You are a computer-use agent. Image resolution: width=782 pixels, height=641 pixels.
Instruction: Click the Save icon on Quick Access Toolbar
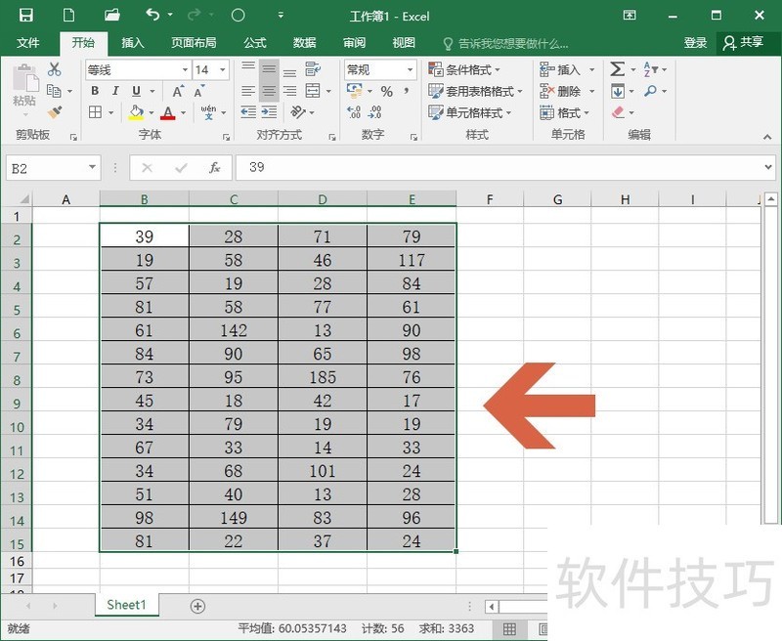point(27,16)
